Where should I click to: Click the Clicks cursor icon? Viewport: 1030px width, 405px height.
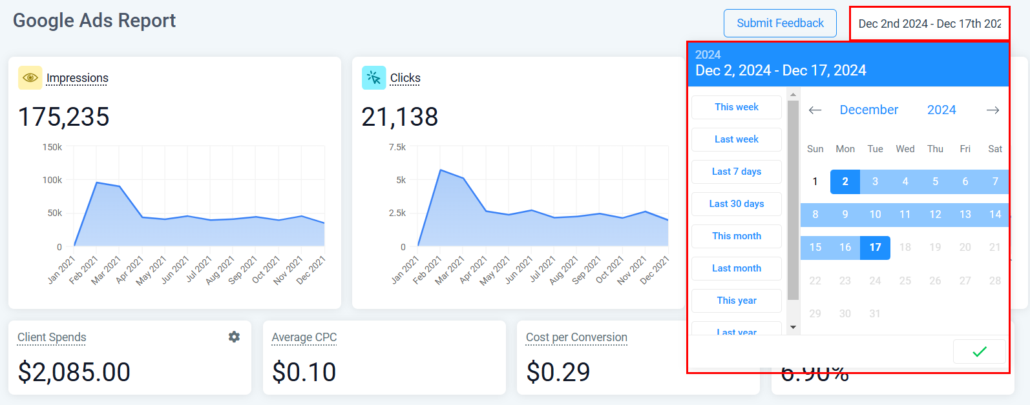click(x=373, y=77)
